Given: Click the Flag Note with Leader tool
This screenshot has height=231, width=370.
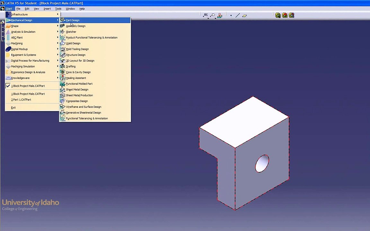Looking at the screenshot, I should (213, 15).
